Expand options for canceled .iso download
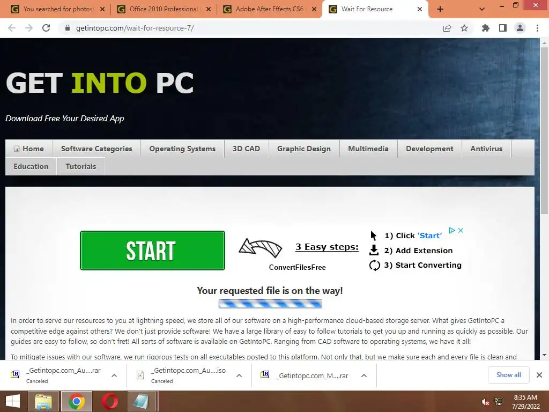The image size is (549, 412). tap(239, 376)
